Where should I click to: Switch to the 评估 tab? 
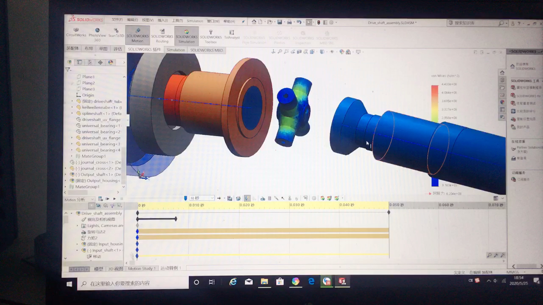(x=118, y=49)
